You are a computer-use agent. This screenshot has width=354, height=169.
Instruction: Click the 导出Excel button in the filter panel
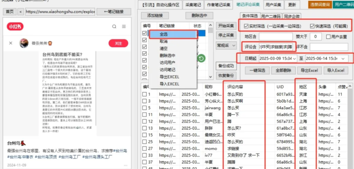pyautogui.click(x=309, y=70)
